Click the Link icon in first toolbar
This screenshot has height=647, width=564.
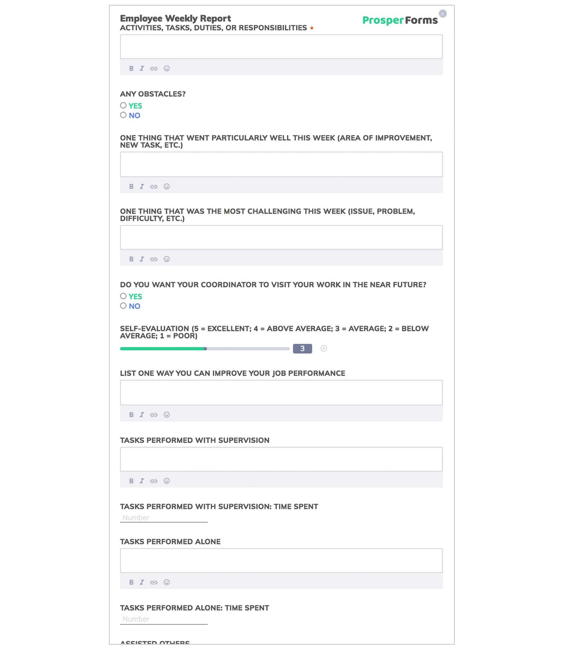pos(154,68)
